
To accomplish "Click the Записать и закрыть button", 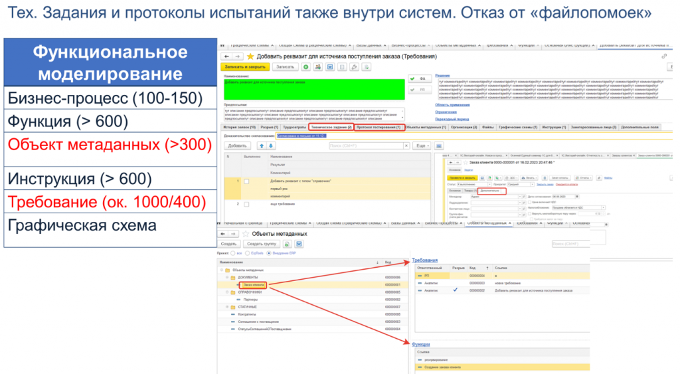I will pos(246,67).
